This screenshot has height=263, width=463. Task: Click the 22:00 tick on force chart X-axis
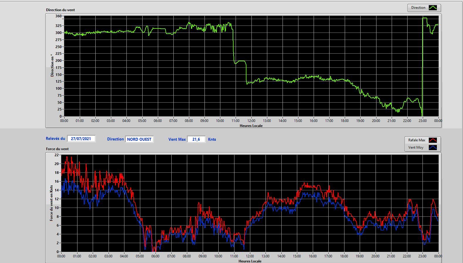407,256
